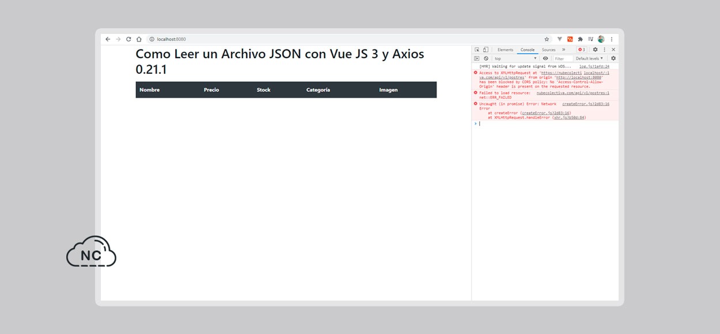This screenshot has width=720, height=334.
Task: Click the Stock column header
Action: (x=263, y=90)
